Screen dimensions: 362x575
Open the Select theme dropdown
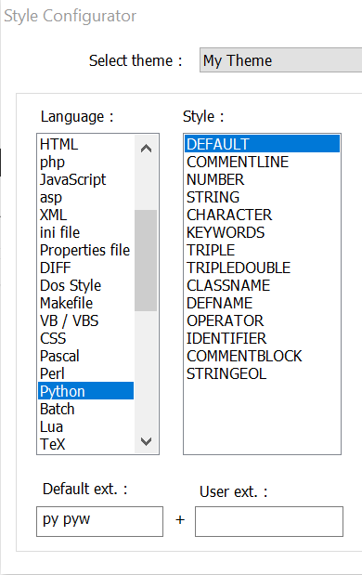click(x=280, y=60)
